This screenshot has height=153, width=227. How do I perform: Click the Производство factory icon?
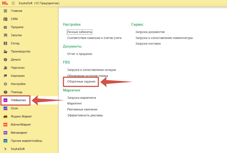5,51
